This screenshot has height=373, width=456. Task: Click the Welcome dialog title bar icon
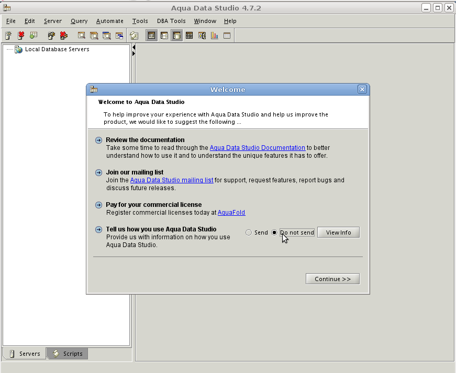click(x=94, y=89)
